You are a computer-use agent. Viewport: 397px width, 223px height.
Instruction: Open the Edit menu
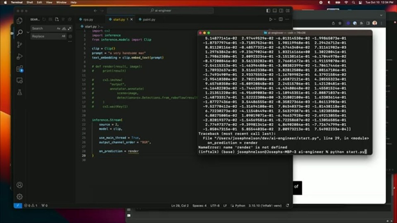pyautogui.click(x=39, y=2)
